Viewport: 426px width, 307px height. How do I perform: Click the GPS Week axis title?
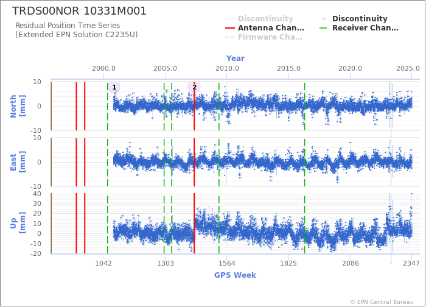click(235, 275)
